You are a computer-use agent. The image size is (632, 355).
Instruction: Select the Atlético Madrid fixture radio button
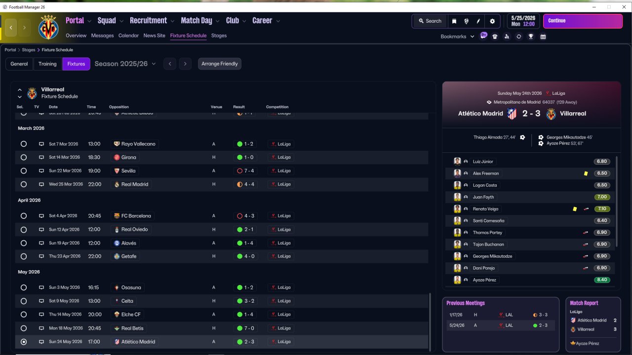24,342
